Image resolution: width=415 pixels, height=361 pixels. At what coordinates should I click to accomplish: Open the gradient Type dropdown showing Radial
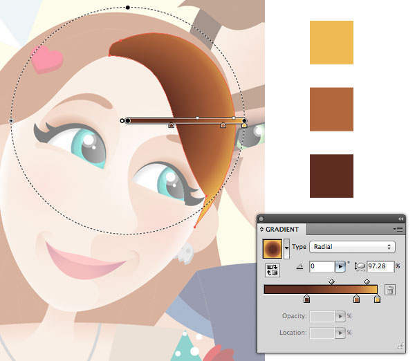(x=352, y=247)
